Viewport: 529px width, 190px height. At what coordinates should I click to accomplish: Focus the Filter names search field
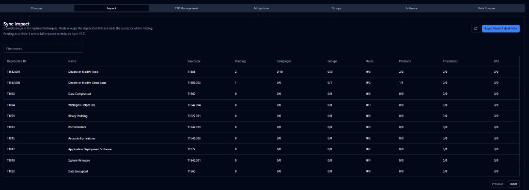tap(43, 49)
